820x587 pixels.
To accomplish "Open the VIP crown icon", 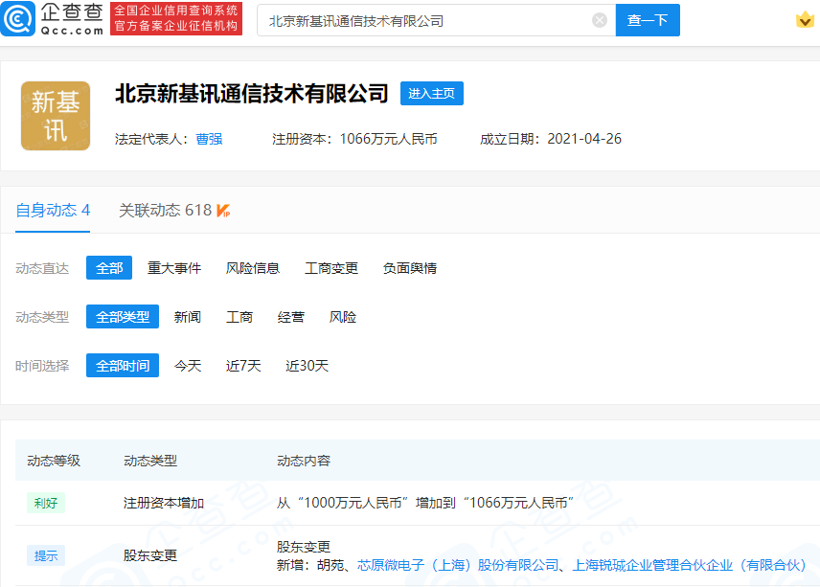I will 805,20.
